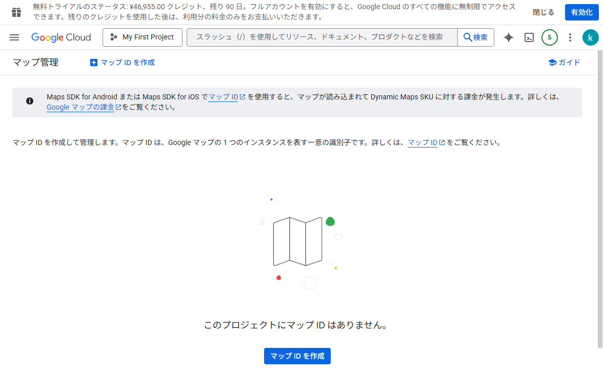The height and width of the screenshot is (374, 603).
Task: Click the user account avatar "k"
Action: (x=590, y=37)
